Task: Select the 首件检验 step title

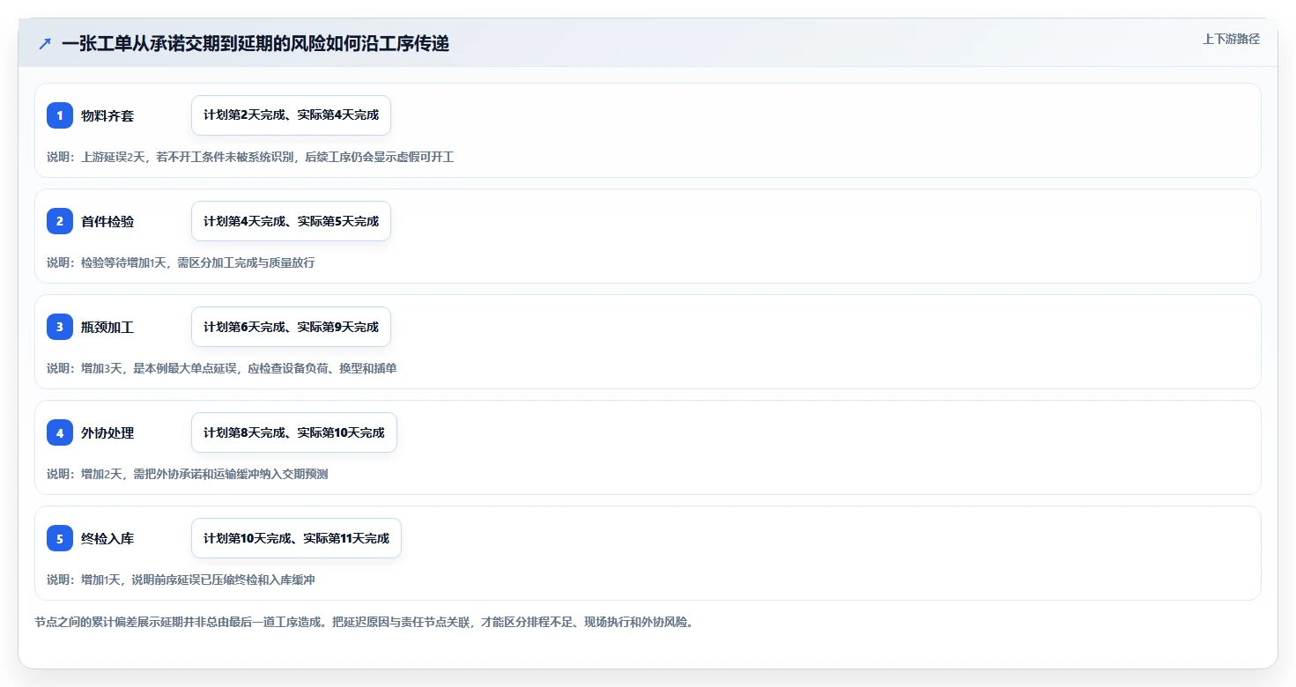Action: [107, 221]
